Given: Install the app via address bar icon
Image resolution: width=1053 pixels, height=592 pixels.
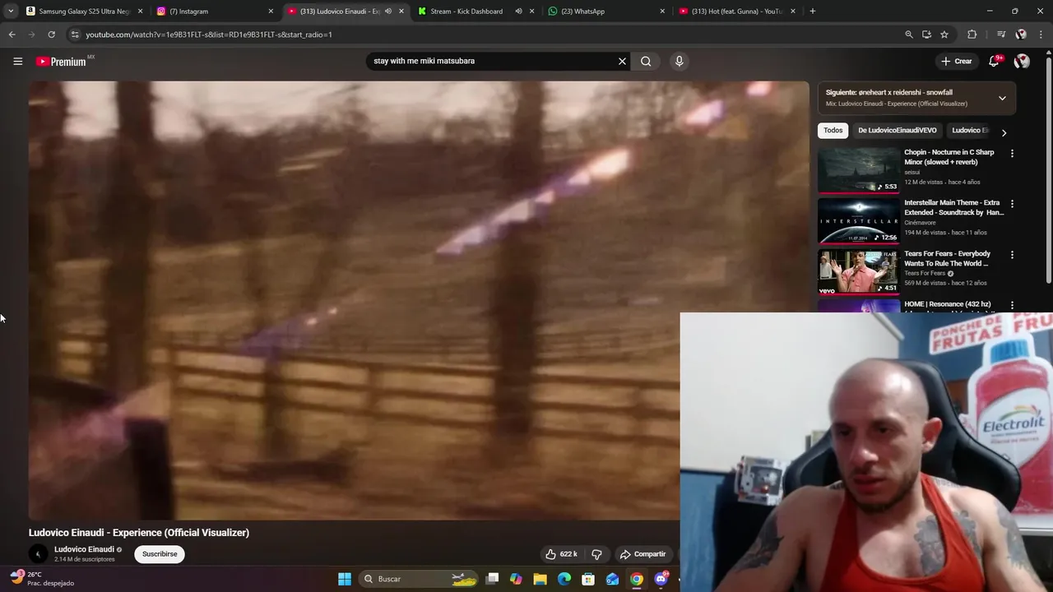Looking at the screenshot, I should (926, 35).
